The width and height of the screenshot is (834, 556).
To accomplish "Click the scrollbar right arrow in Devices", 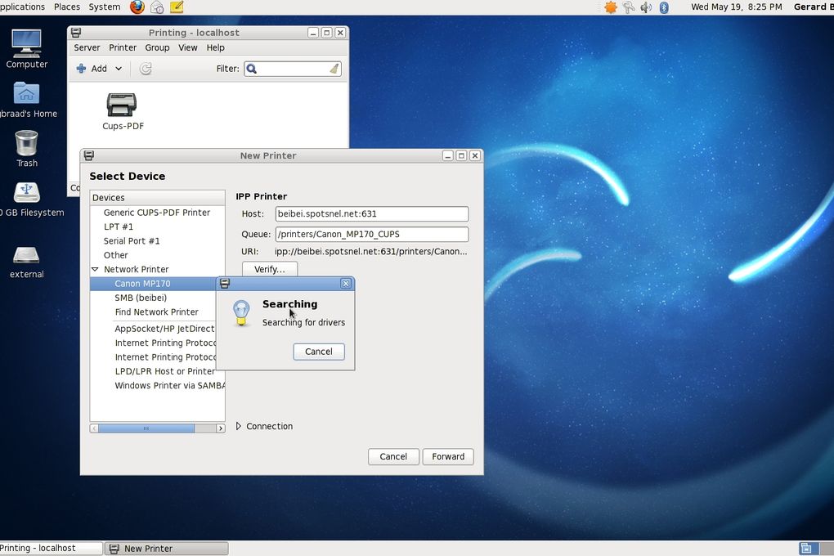I will 220,428.
